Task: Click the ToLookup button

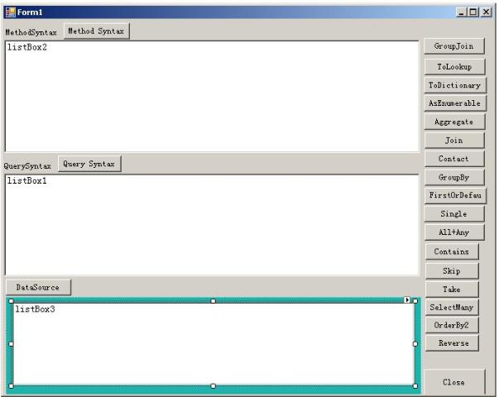Action: click(454, 66)
